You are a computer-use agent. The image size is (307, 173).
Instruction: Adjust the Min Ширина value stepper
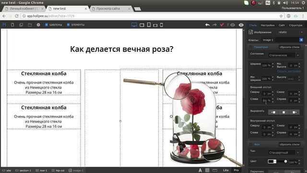coord(272,79)
